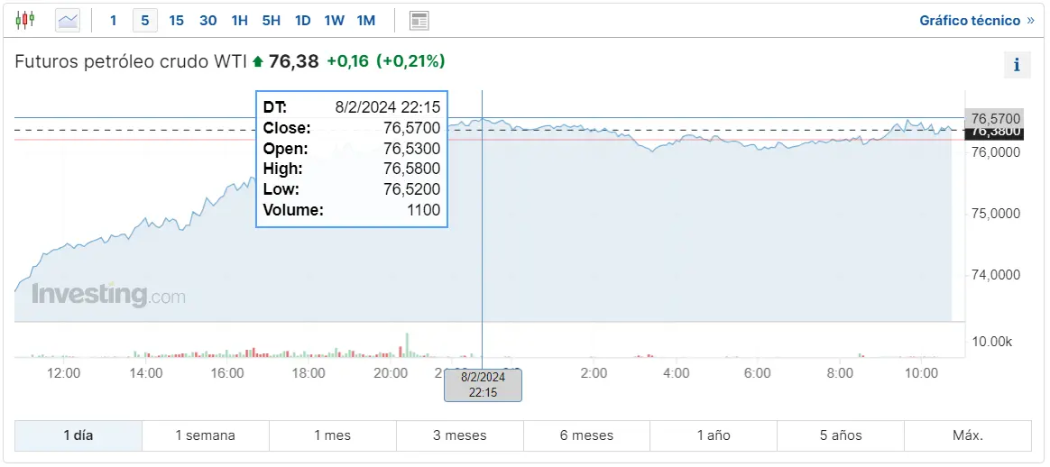
Task: Switch chart interval to 1W
Action: (334, 20)
